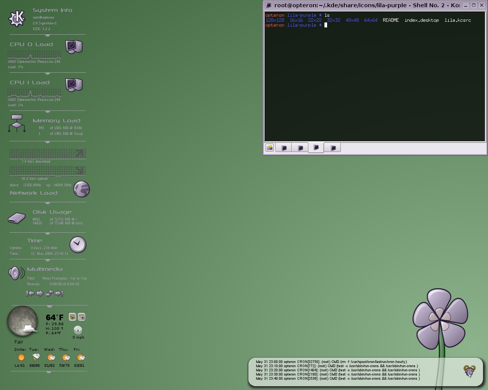
Task: Click the Disk Usage hard drive icon
Action: [17, 218]
